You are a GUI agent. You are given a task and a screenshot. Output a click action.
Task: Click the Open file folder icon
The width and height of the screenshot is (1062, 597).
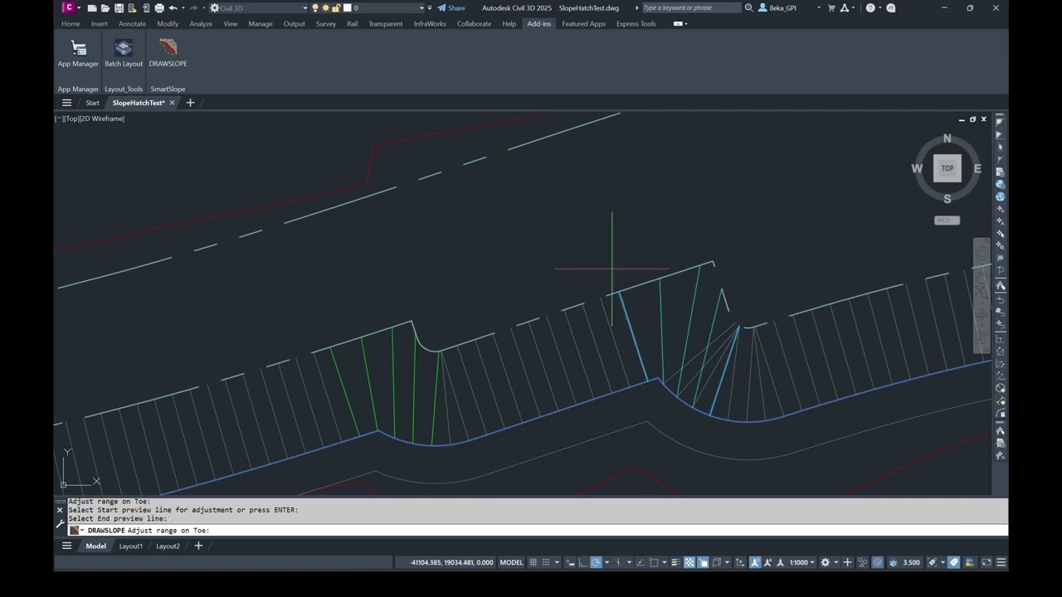point(105,8)
